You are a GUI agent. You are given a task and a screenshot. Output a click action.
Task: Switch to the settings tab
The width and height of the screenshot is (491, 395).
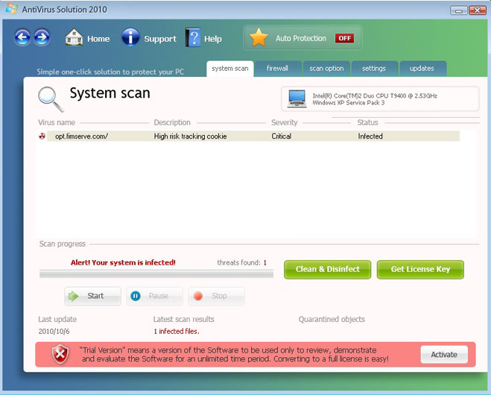coord(374,69)
